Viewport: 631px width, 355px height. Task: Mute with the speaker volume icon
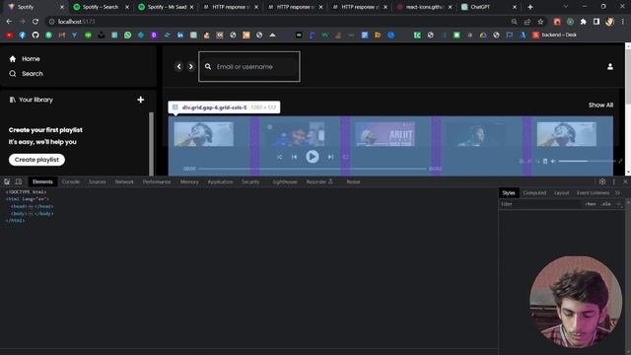553,161
